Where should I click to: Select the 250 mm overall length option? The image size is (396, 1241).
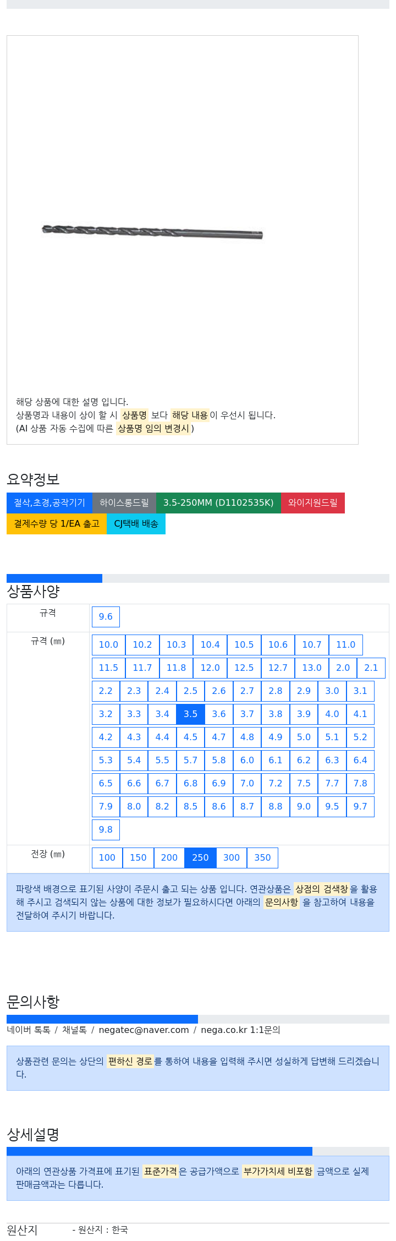(200, 858)
